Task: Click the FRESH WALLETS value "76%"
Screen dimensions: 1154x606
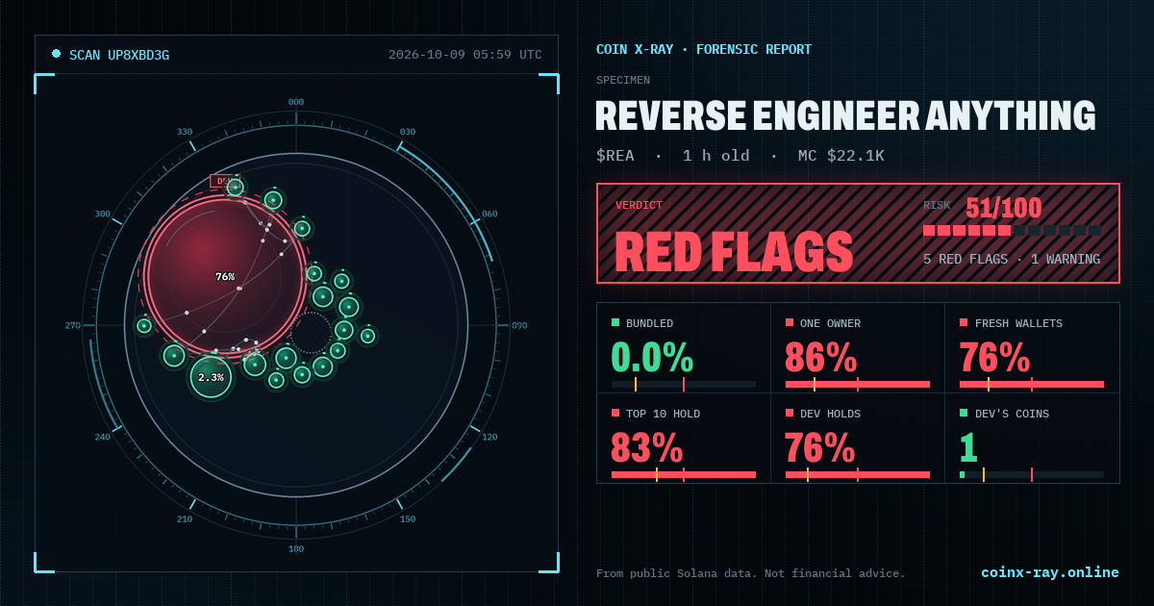Action: click(995, 358)
